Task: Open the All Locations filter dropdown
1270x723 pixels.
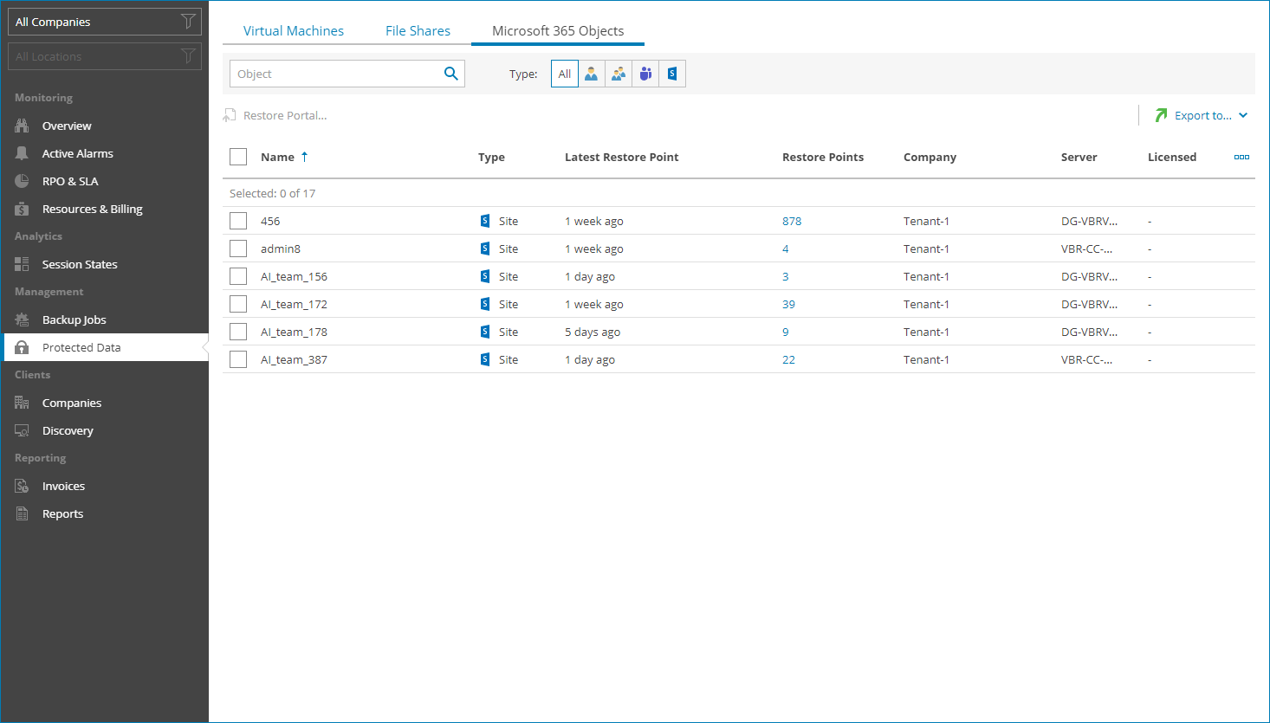Action: tap(104, 56)
